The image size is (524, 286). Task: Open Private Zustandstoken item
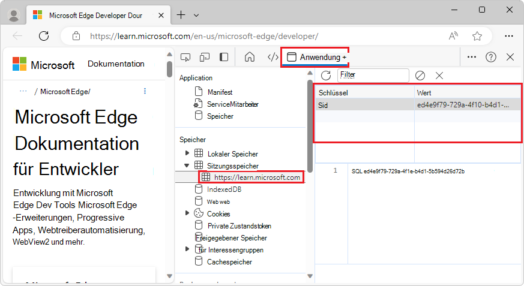click(x=239, y=225)
